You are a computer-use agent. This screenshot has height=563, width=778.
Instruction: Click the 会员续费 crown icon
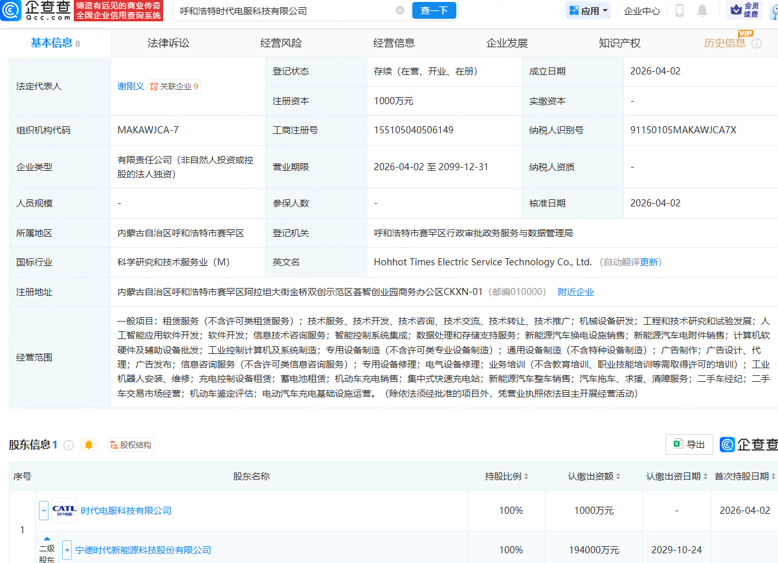(735, 9)
